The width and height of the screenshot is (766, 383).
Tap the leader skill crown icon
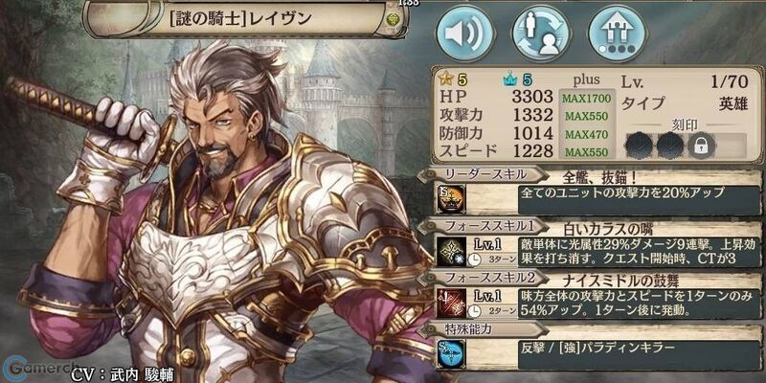[450, 199]
